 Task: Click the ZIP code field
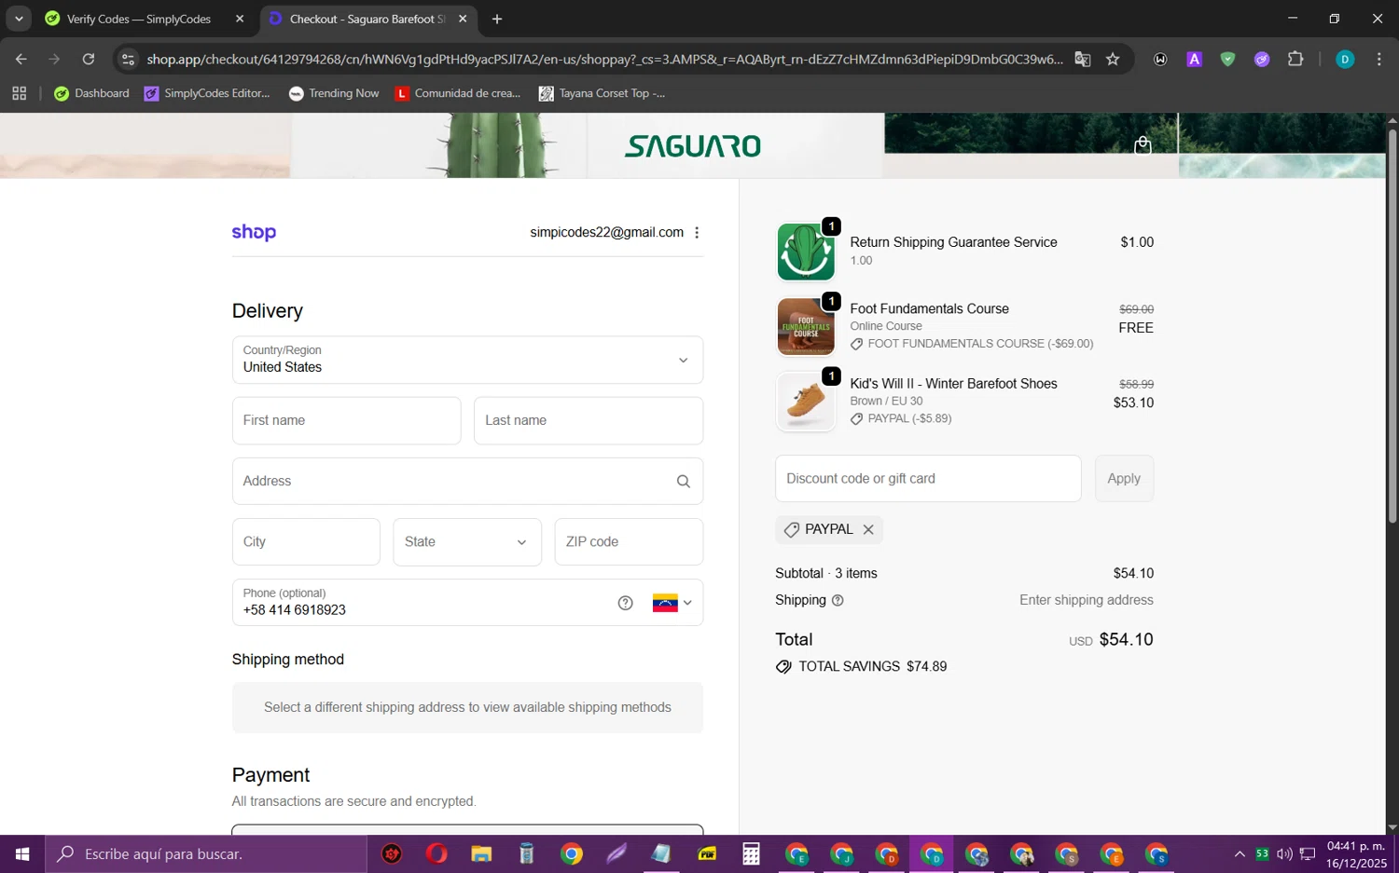coord(629,542)
